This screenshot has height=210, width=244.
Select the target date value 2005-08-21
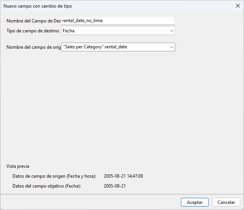click(114, 186)
